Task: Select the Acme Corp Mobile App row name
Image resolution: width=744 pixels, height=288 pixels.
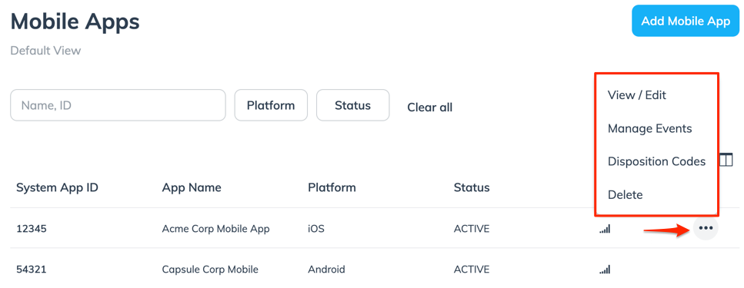Action: click(x=216, y=230)
